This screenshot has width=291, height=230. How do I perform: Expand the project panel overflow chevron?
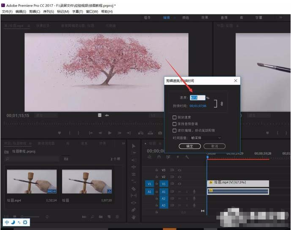point(122,143)
